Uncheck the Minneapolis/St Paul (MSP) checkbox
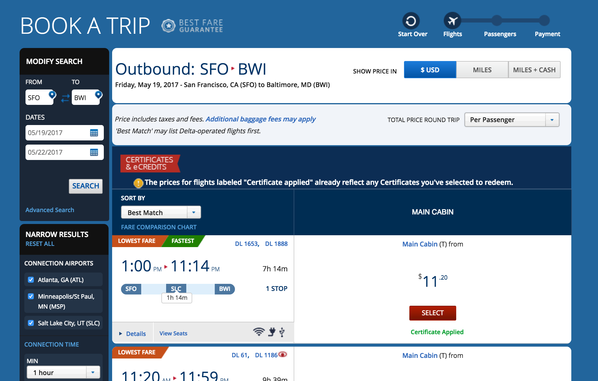 point(31,296)
